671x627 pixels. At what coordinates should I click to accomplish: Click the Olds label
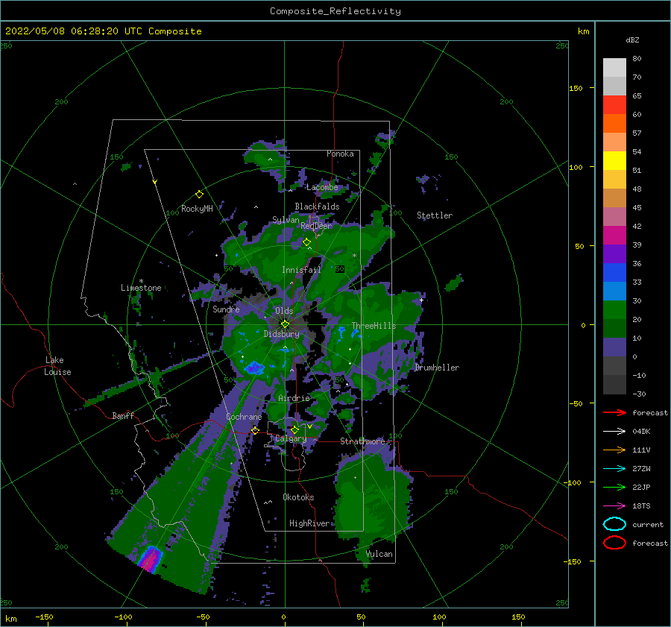(284, 311)
